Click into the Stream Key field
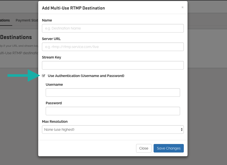This screenshot has width=227, height=165. pyautogui.click(x=113, y=65)
